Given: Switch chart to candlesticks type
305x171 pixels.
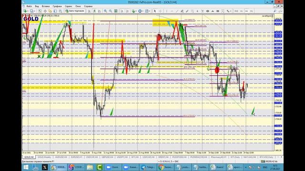Looking at the screenshot, I should pyautogui.click(x=94, y=11).
